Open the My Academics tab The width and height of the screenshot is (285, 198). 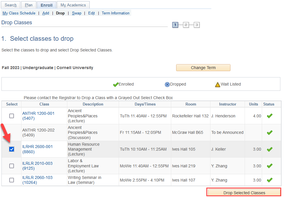(x=73, y=5)
